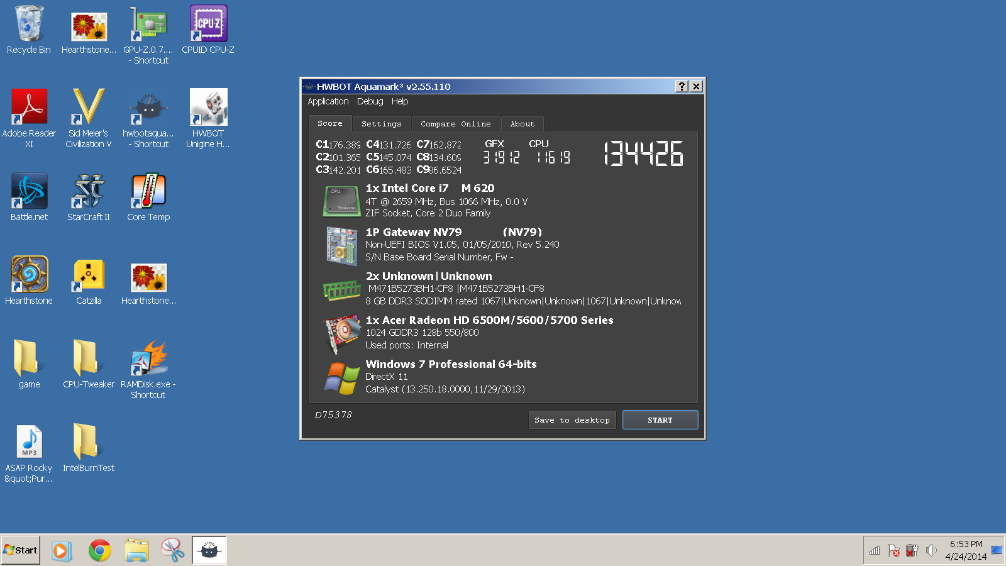Open Google Chrome from the taskbar
The width and height of the screenshot is (1006, 566).
tap(99, 551)
